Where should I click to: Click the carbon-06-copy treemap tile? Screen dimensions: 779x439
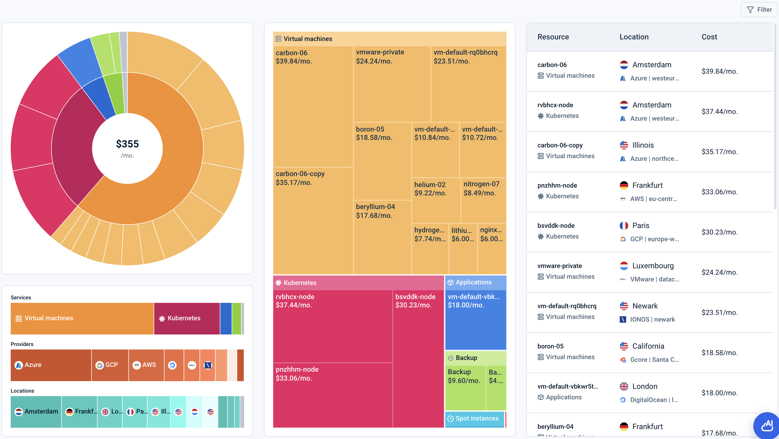313,221
